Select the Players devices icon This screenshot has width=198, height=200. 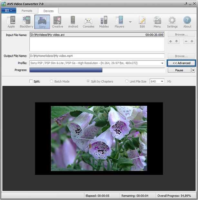[x=119, y=22]
